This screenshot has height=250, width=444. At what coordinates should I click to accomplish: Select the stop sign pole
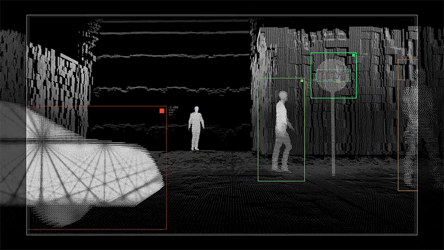click(x=332, y=133)
